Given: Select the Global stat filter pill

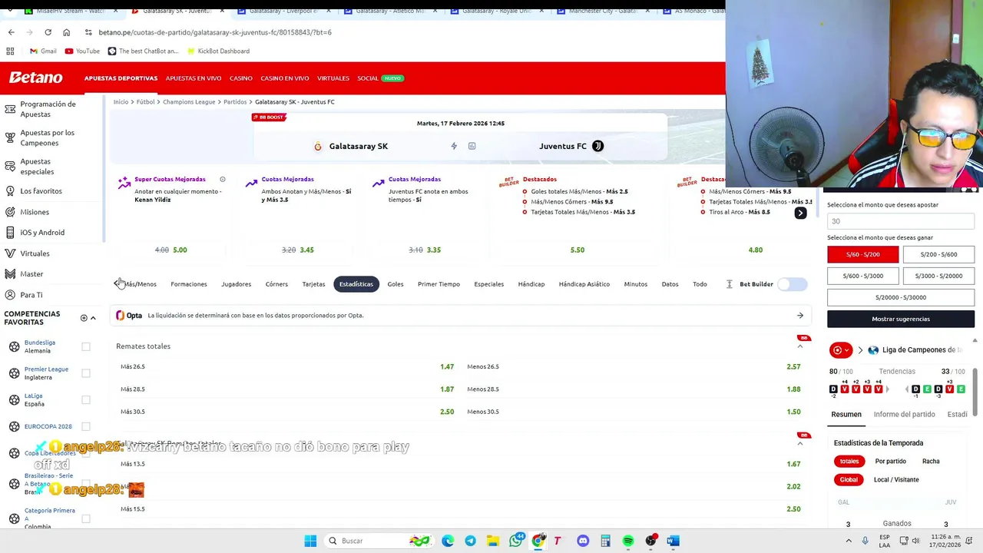Looking at the screenshot, I should point(849,479).
